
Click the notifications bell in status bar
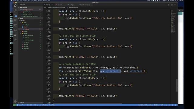176,105
